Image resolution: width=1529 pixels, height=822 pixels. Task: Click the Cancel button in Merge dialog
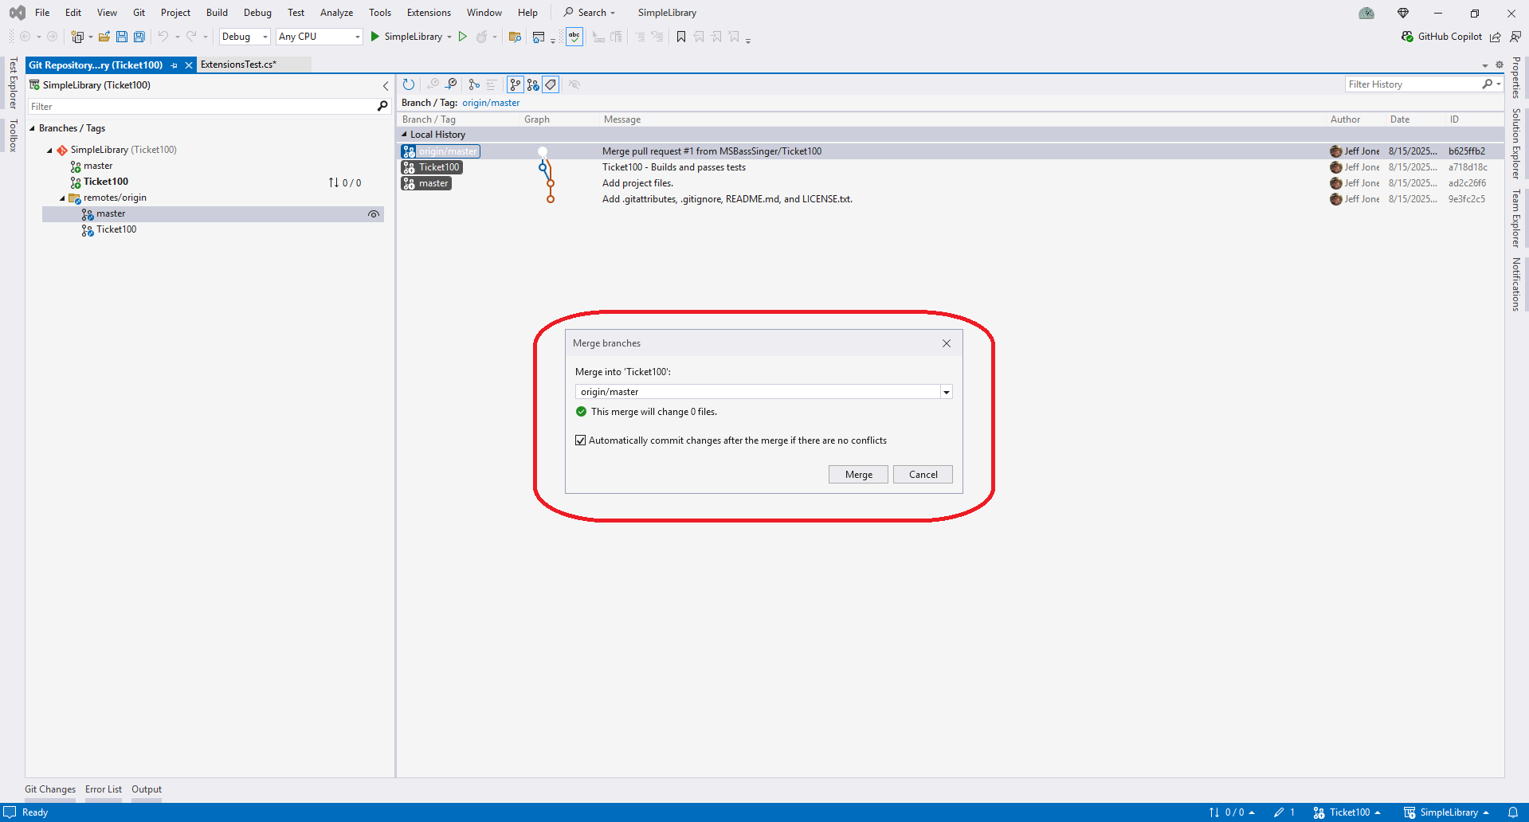[x=923, y=475]
